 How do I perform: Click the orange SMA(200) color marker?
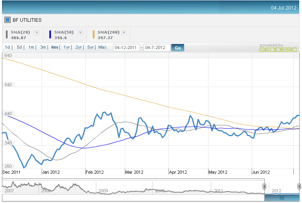[x=94, y=35]
